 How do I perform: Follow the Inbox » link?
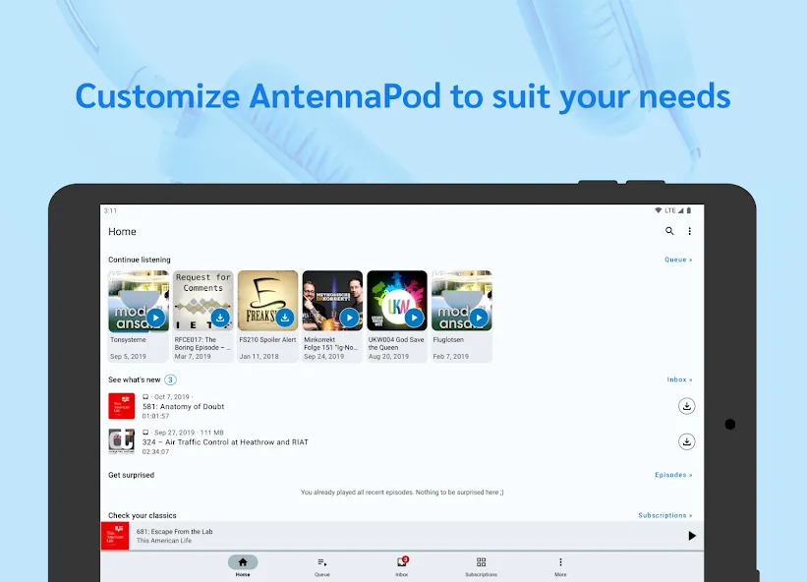point(679,379)
